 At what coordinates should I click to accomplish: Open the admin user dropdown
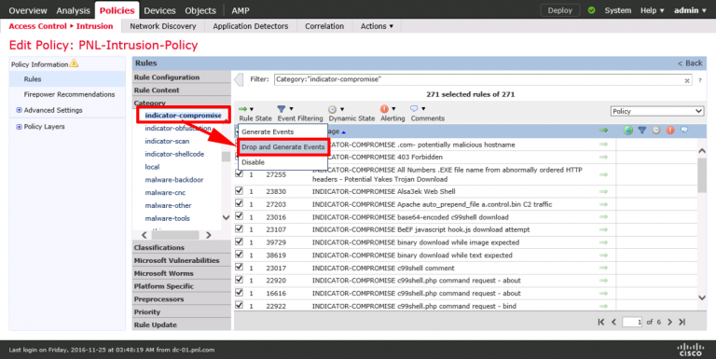[x=690, y=10]
